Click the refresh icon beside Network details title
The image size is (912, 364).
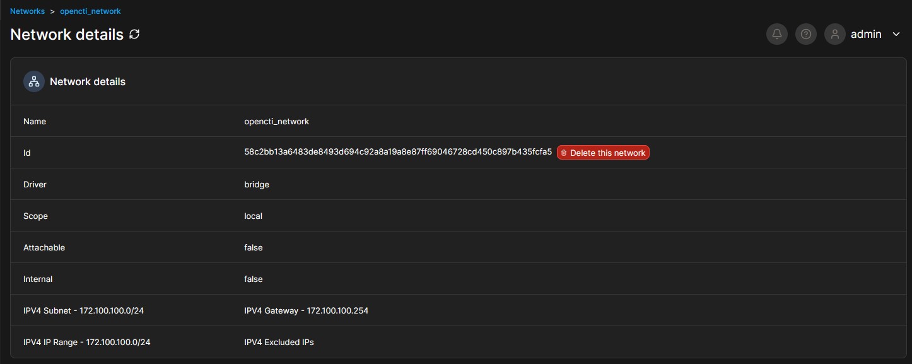134,35
